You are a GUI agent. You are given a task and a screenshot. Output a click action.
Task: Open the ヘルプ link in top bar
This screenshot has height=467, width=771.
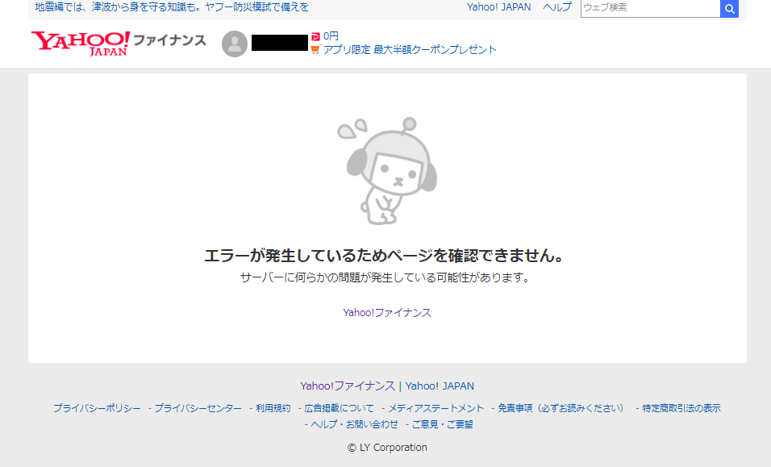(556, 7)
